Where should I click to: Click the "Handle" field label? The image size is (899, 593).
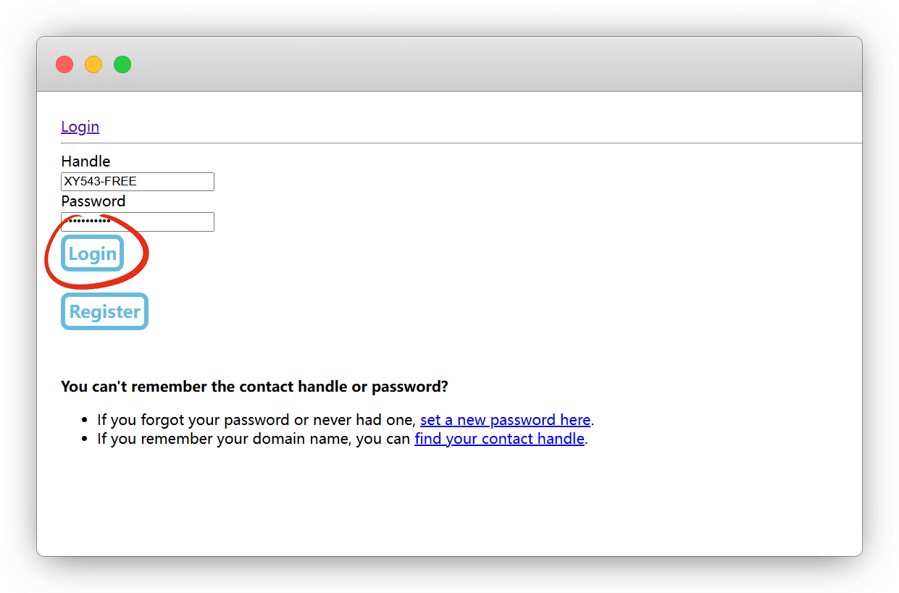tap(85, 161)
